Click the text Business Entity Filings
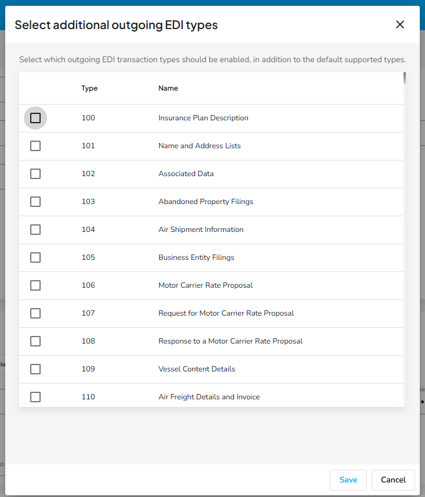Viewport: 425px width, 497px height. click(x=196, y=258)
